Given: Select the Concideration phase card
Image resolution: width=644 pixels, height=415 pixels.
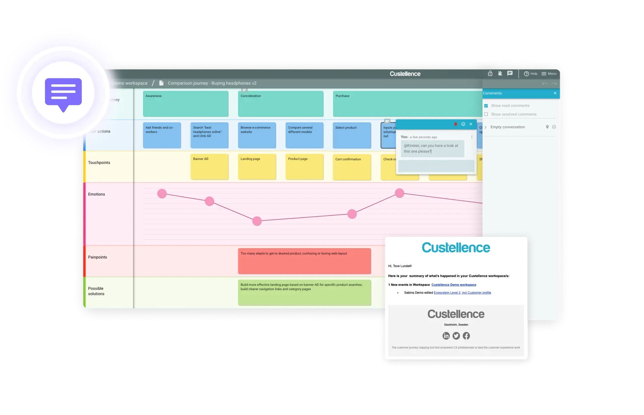Looking at the screenshot, I should [281, 104].
